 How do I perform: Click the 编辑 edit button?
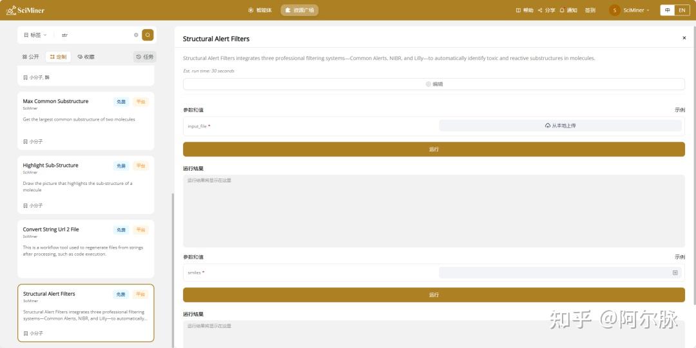pos(434,84)
